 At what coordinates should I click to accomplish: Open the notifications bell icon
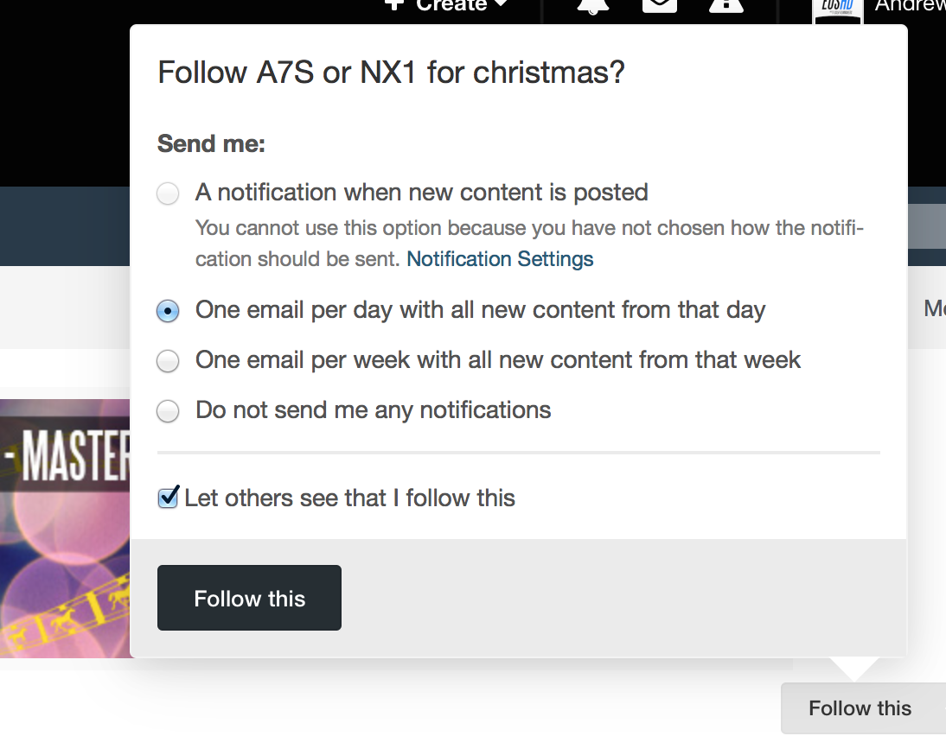[x=593, y=5]
